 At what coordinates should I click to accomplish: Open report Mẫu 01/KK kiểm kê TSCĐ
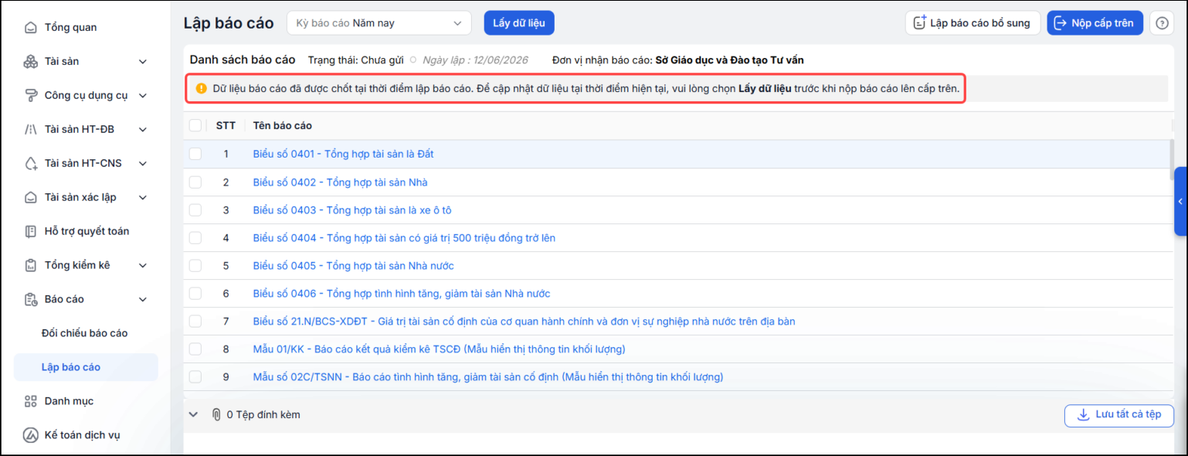pos(439,349)
